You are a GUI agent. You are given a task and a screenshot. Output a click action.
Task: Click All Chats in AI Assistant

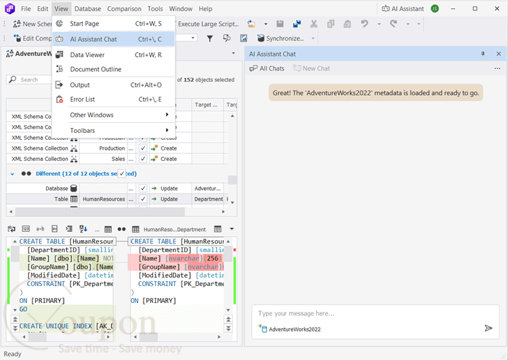coord(267,68)
